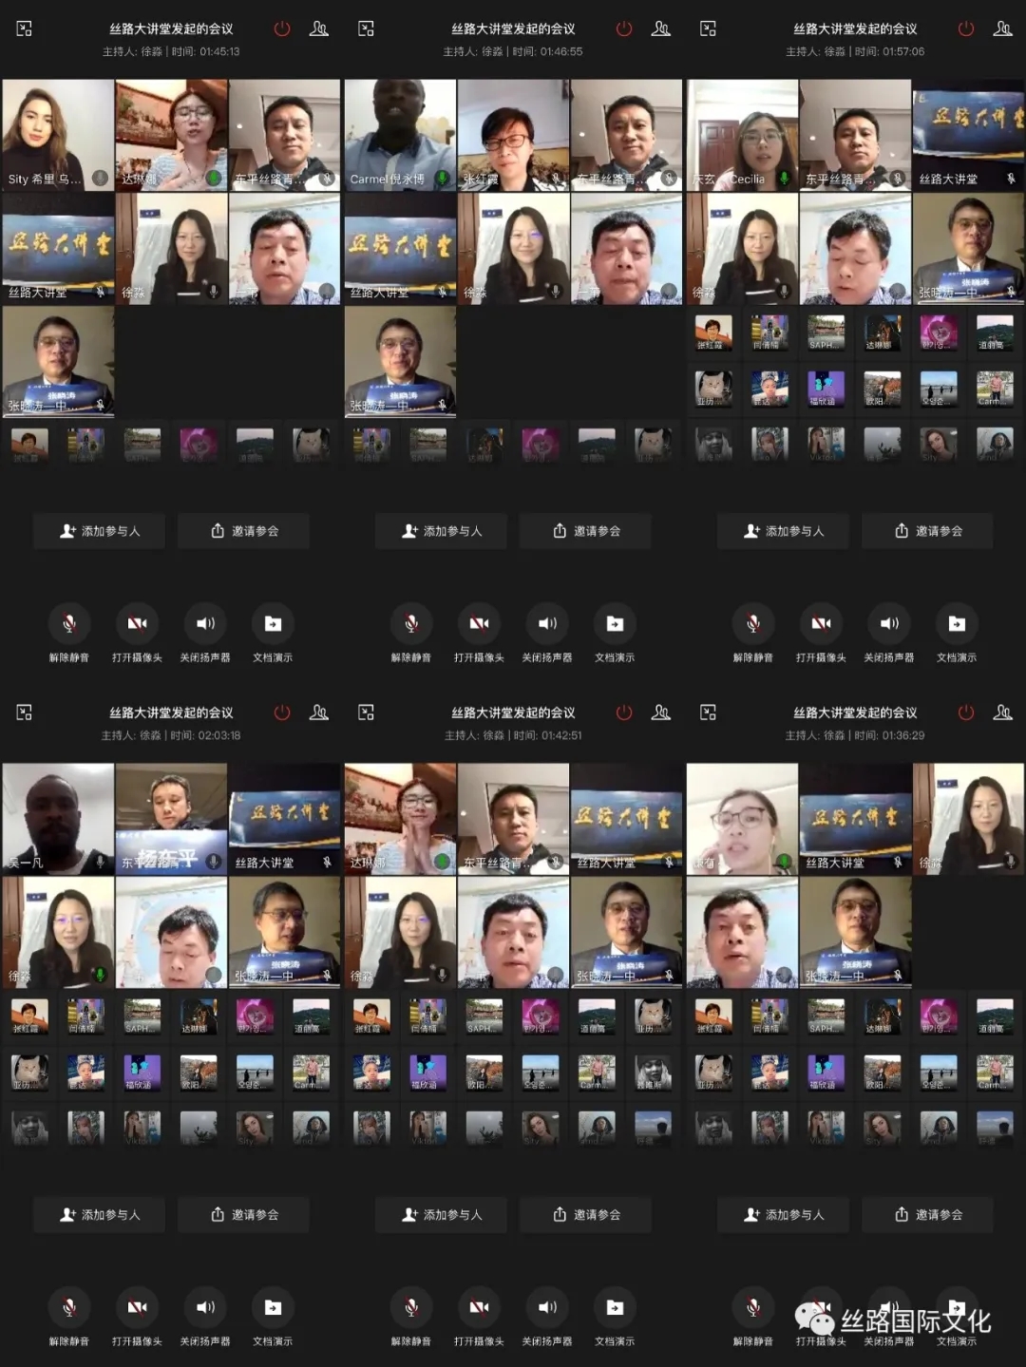Click 添加参与人 button in 01:42:51 meeting
1026x1367 pixels.
pyautogui.click(x=442, y=1215)
